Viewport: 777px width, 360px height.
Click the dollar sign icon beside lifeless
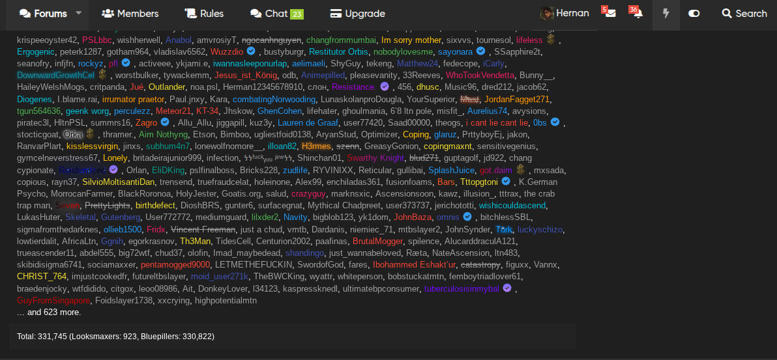point(551,39)
